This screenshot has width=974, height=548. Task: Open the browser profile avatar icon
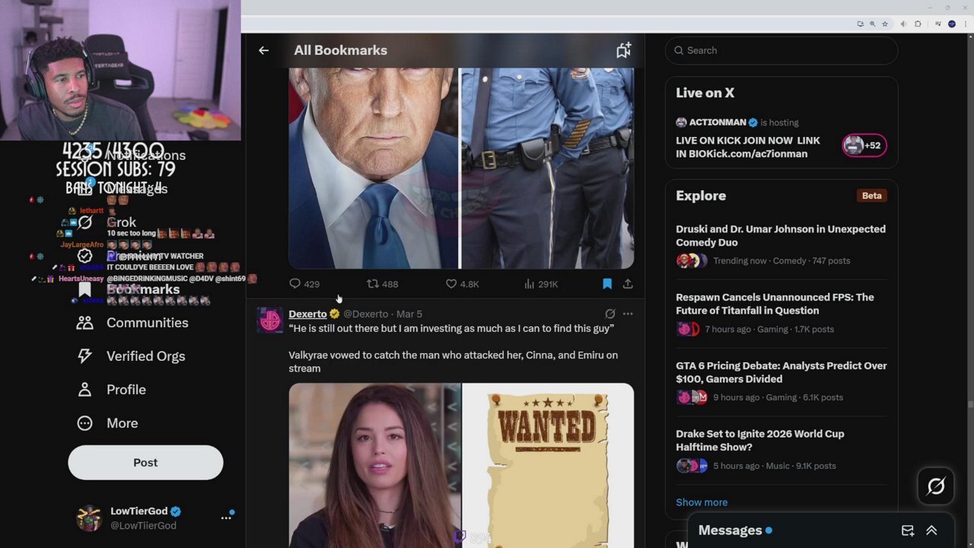tap(951, 24)
